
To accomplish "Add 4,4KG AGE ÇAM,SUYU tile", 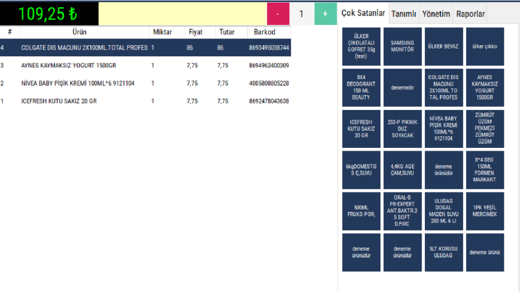I will click(x=402, y=170).
